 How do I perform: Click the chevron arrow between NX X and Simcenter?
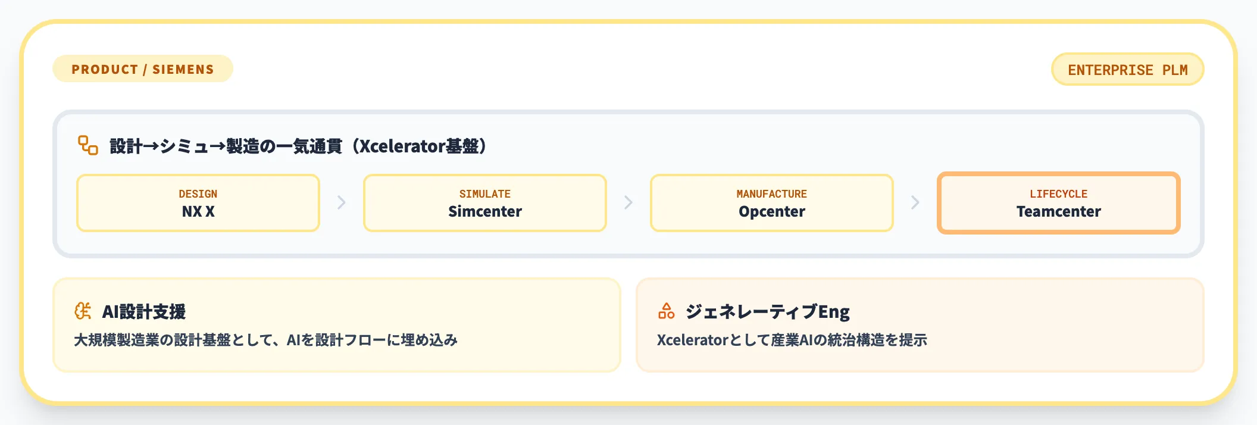tap(342, 202)
